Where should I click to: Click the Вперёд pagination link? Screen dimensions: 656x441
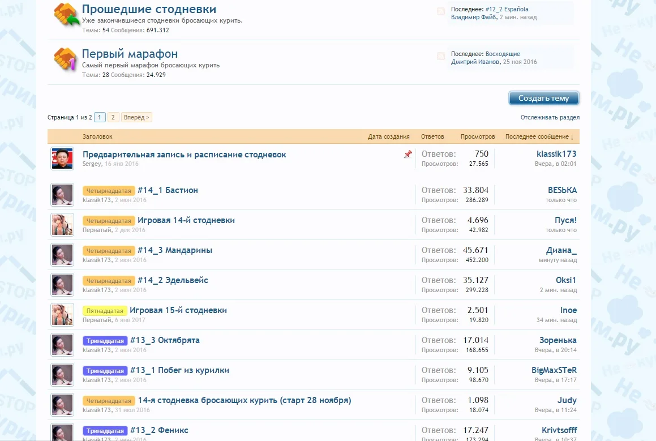point(136,117)
